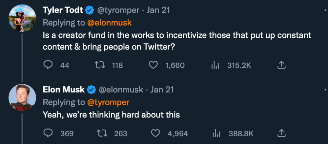Reply to Elon Musk's tweet
The width and height of the screenshot is (328, 144).
(48, 133)
